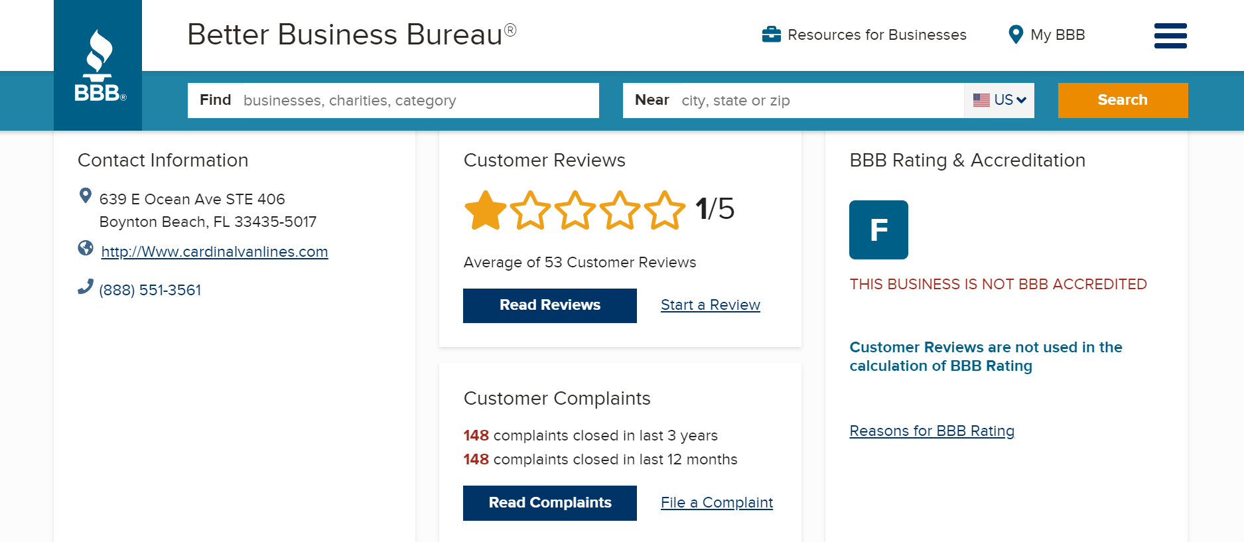Click the Read Reviews button
Screen dimensions: 1244x542
(549, 305)
